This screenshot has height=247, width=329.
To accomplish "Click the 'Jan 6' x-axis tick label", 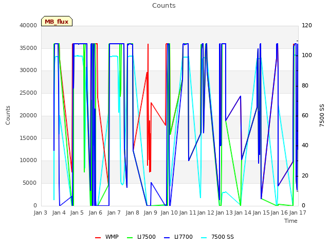I will click(96, 213).
